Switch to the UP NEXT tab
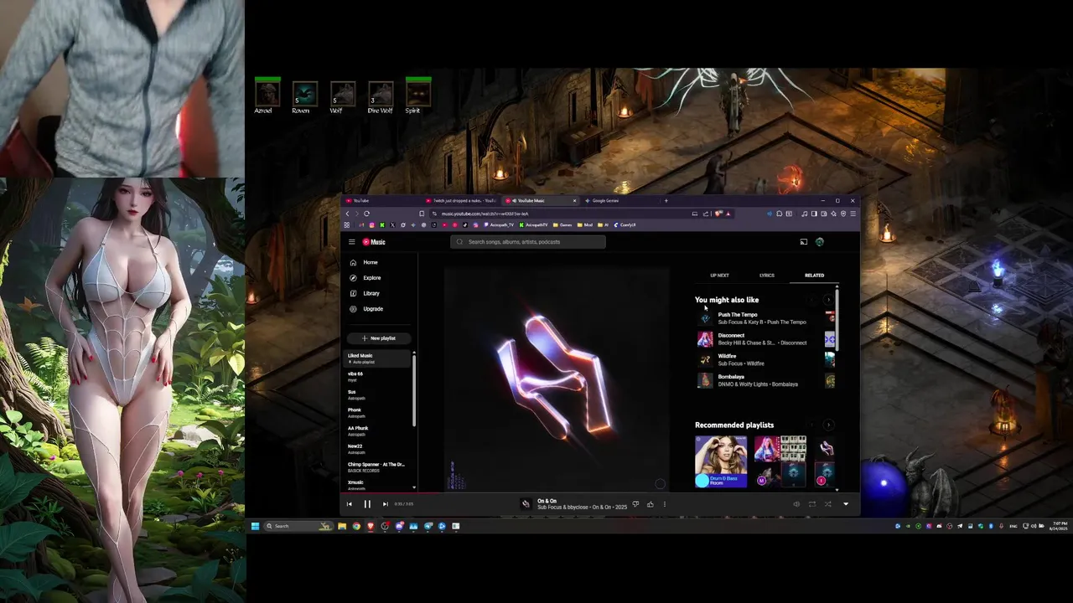The image size is (1073, 603). coord(719,276)
